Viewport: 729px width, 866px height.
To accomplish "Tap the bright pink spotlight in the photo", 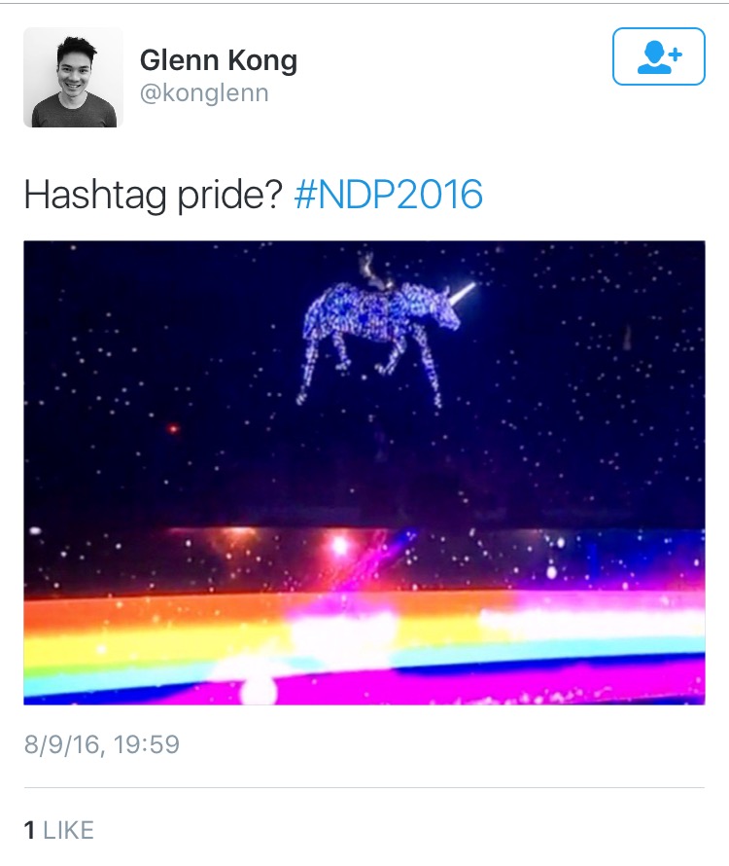I will 339,546.
